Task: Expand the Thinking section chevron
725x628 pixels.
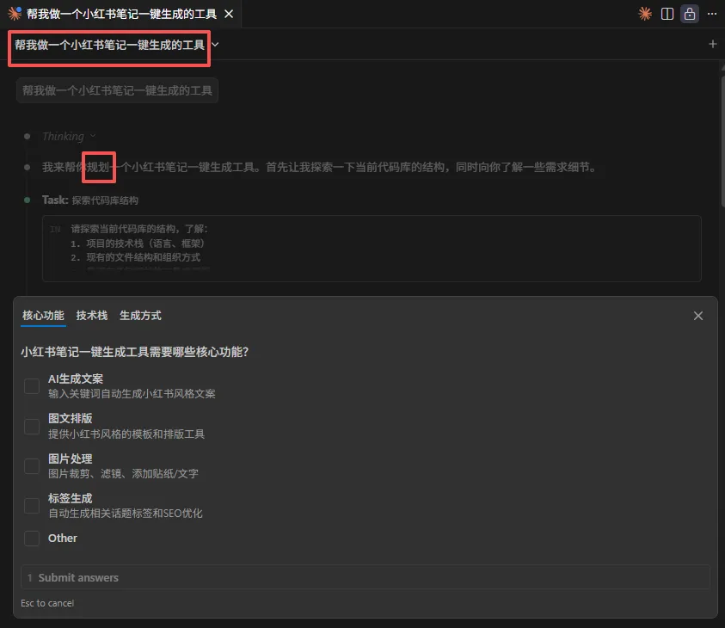Action: coord(93,136)
